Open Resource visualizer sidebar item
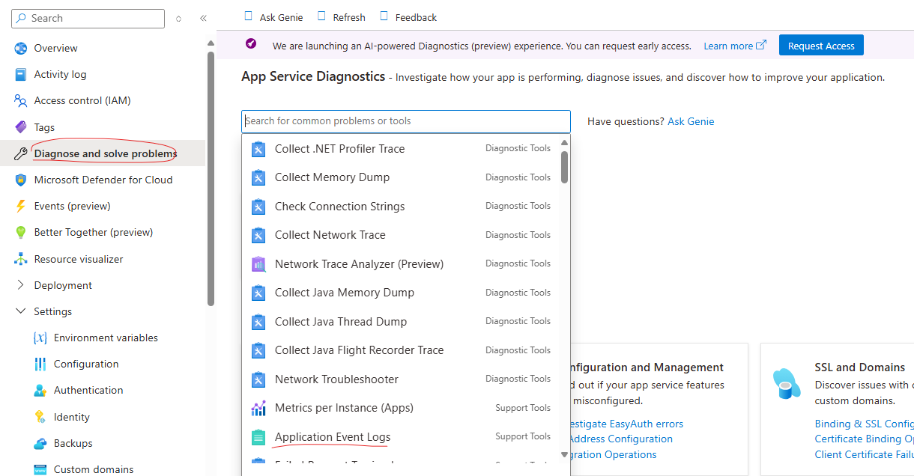914x476 pixels. pos(103,260)
